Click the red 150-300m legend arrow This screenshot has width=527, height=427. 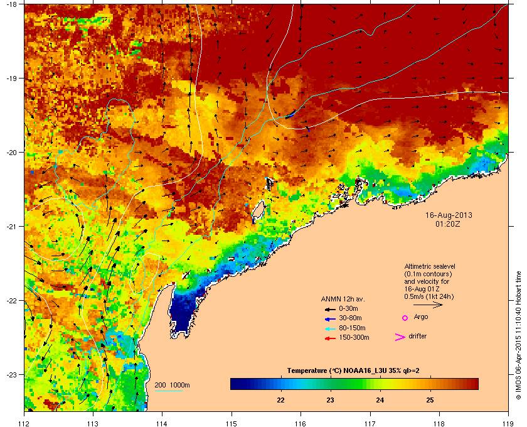pyautogui.click(x=330, y=338)
